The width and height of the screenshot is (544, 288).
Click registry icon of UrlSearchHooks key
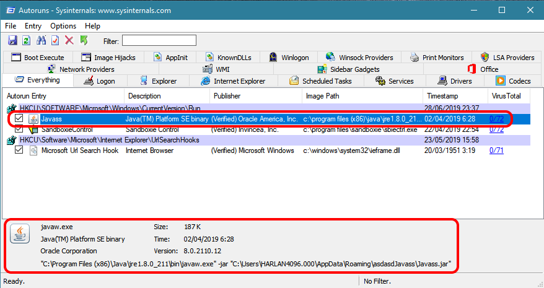pyautogui.click(x=12, y=140)
